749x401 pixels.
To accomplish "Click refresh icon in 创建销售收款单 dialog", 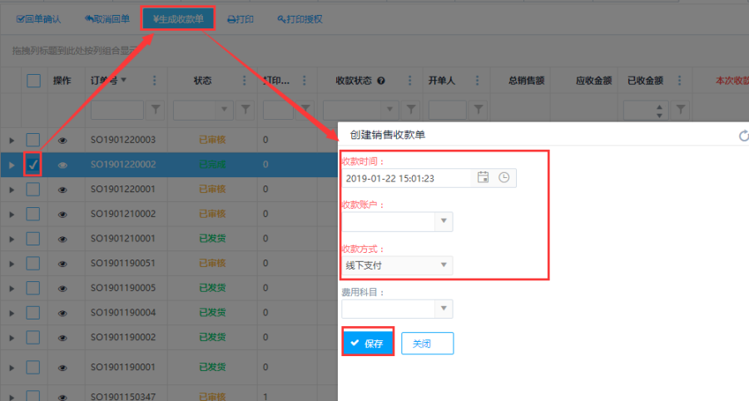I will (x=742, y=135).
